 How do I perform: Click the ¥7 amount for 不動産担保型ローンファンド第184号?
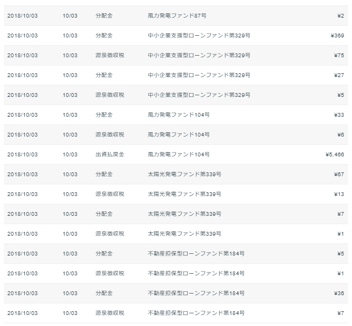340,313
